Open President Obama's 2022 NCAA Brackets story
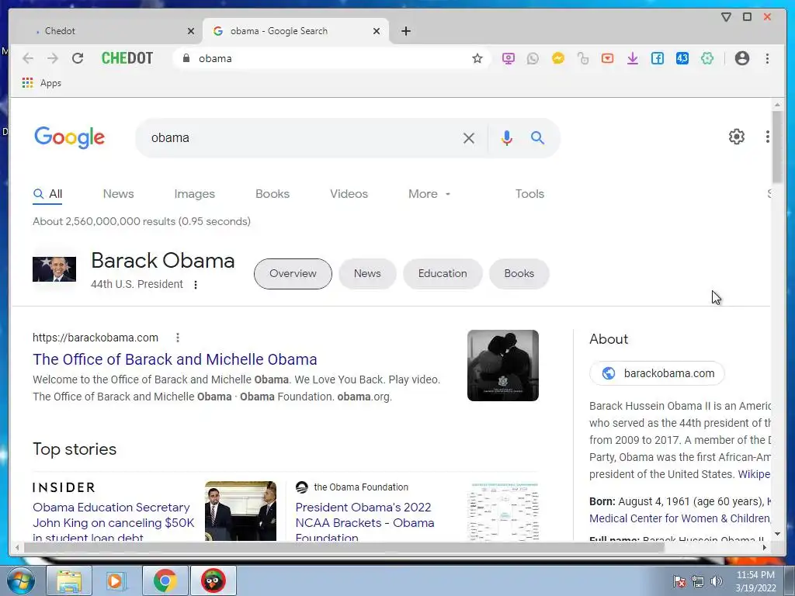 click(365, 521)
